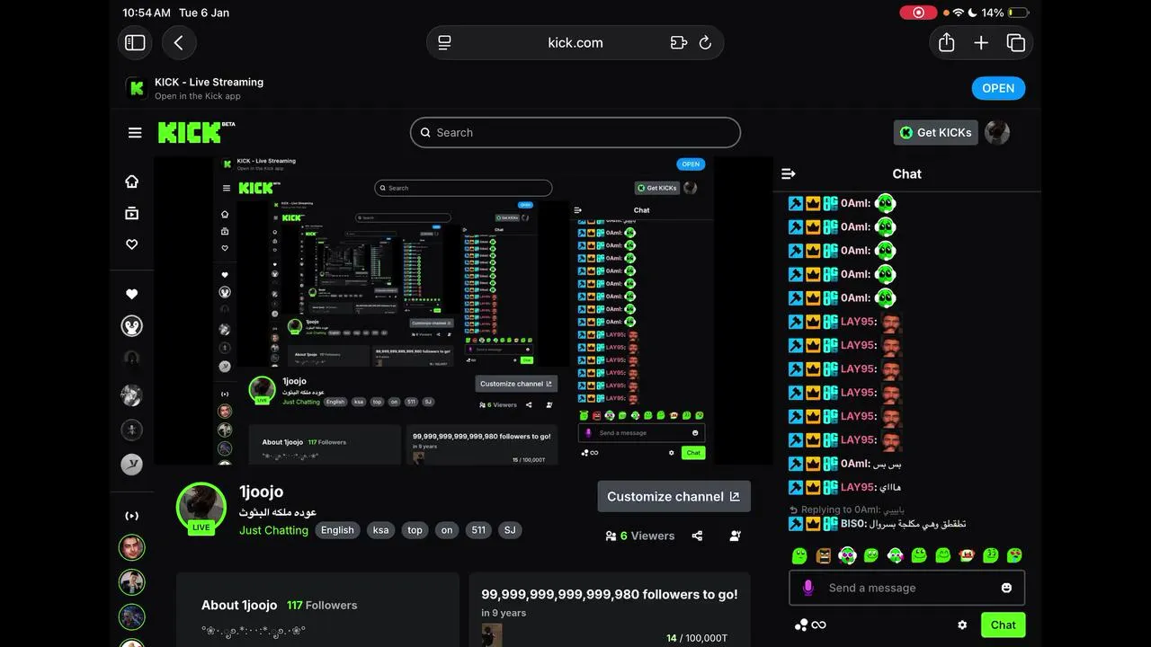Go to Home in the Kick sidebar

pyautogui.click(x=132, y=182)
